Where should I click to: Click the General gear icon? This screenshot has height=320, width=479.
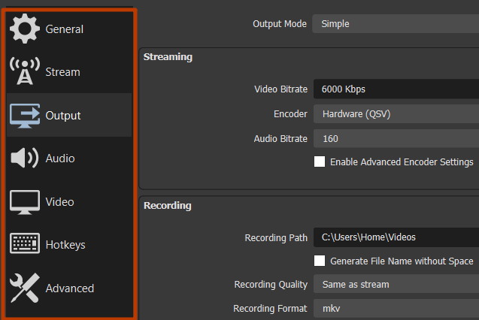[25, 29]
